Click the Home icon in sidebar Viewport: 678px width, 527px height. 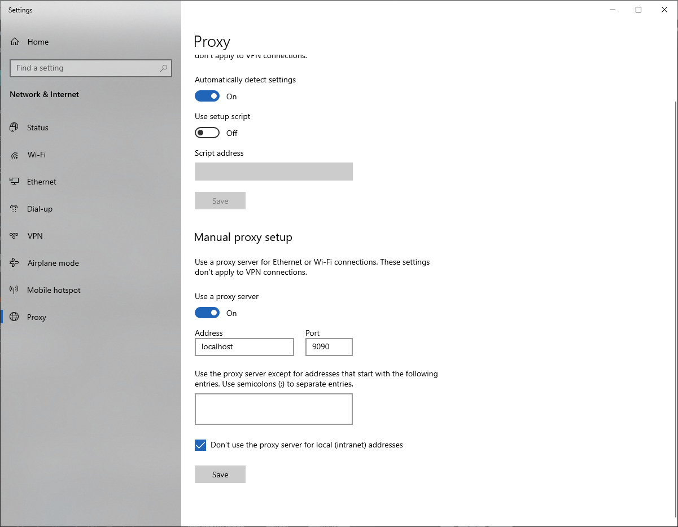[15, 42]
